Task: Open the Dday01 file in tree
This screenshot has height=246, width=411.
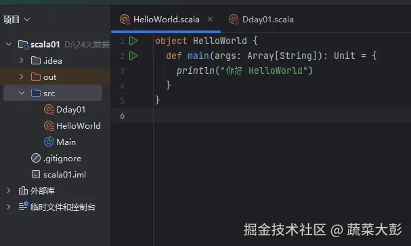Action: click(x=71, y=110)
